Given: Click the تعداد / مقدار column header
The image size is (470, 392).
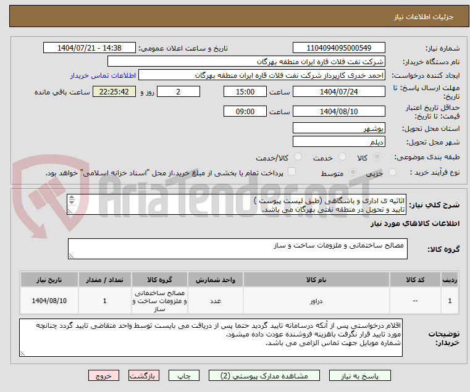Looking at the screenshot, I should (104, 280).
